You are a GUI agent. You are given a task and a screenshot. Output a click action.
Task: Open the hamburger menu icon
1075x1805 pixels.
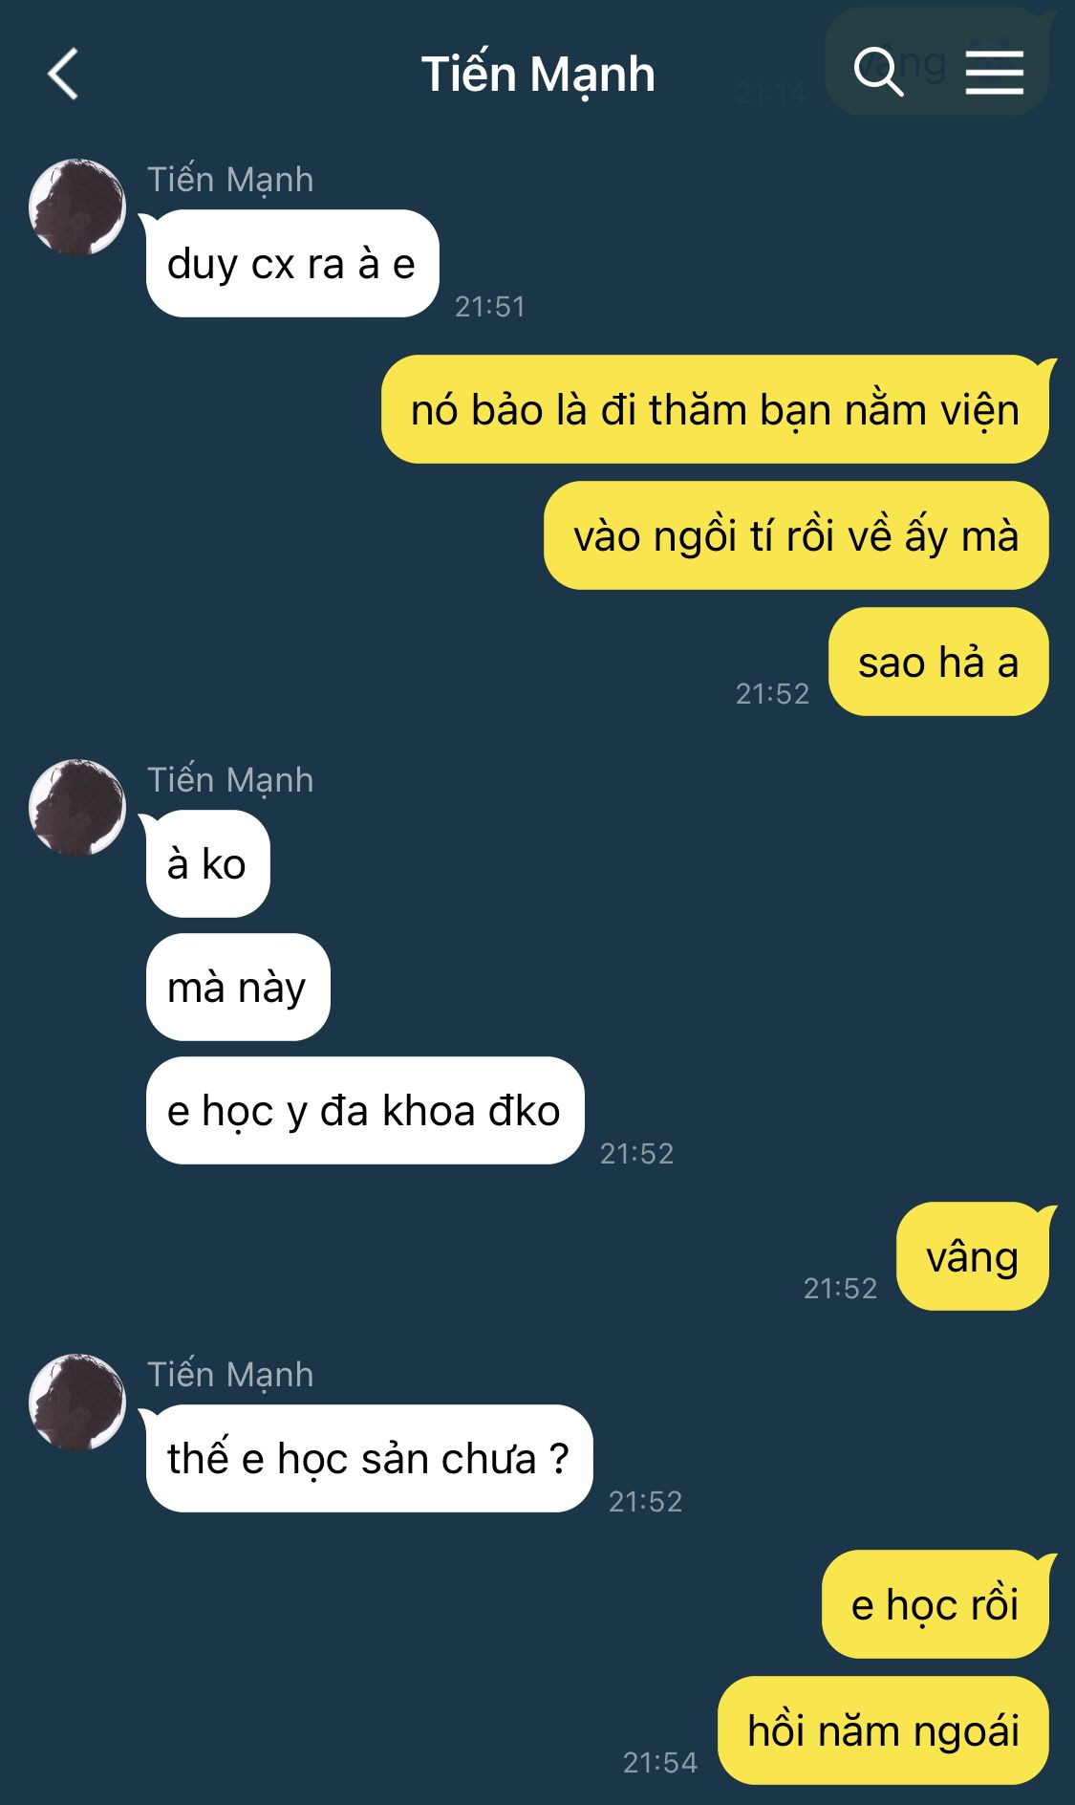[x=994, y=73]
